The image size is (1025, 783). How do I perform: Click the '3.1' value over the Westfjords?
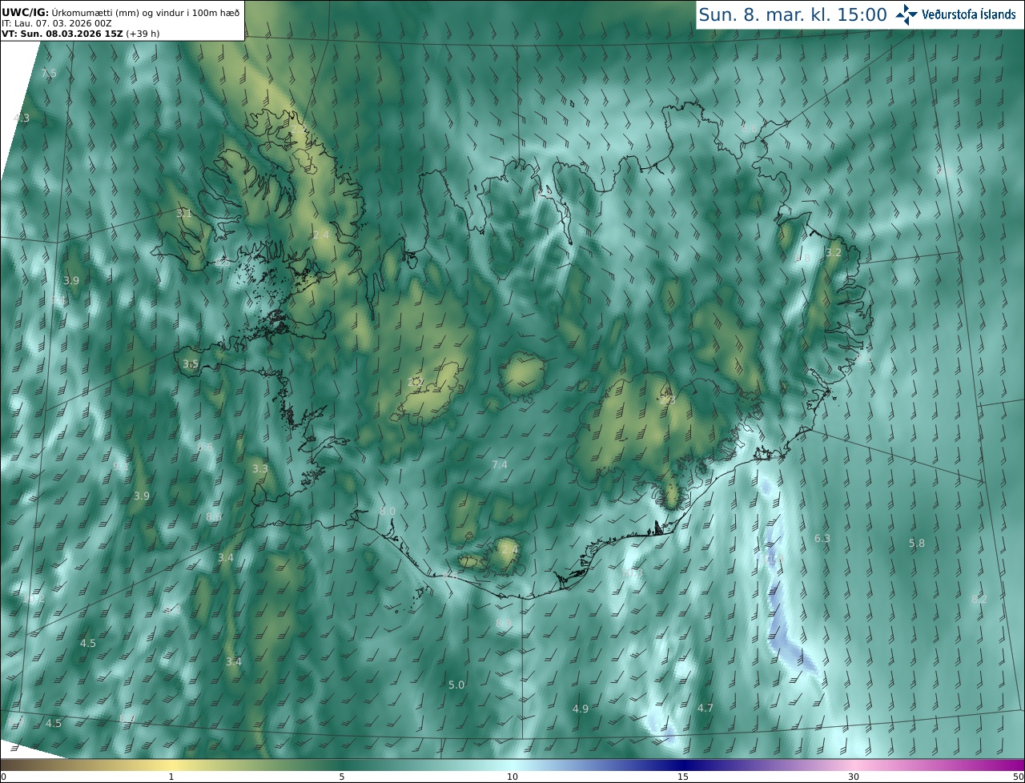tap(184, 214)
